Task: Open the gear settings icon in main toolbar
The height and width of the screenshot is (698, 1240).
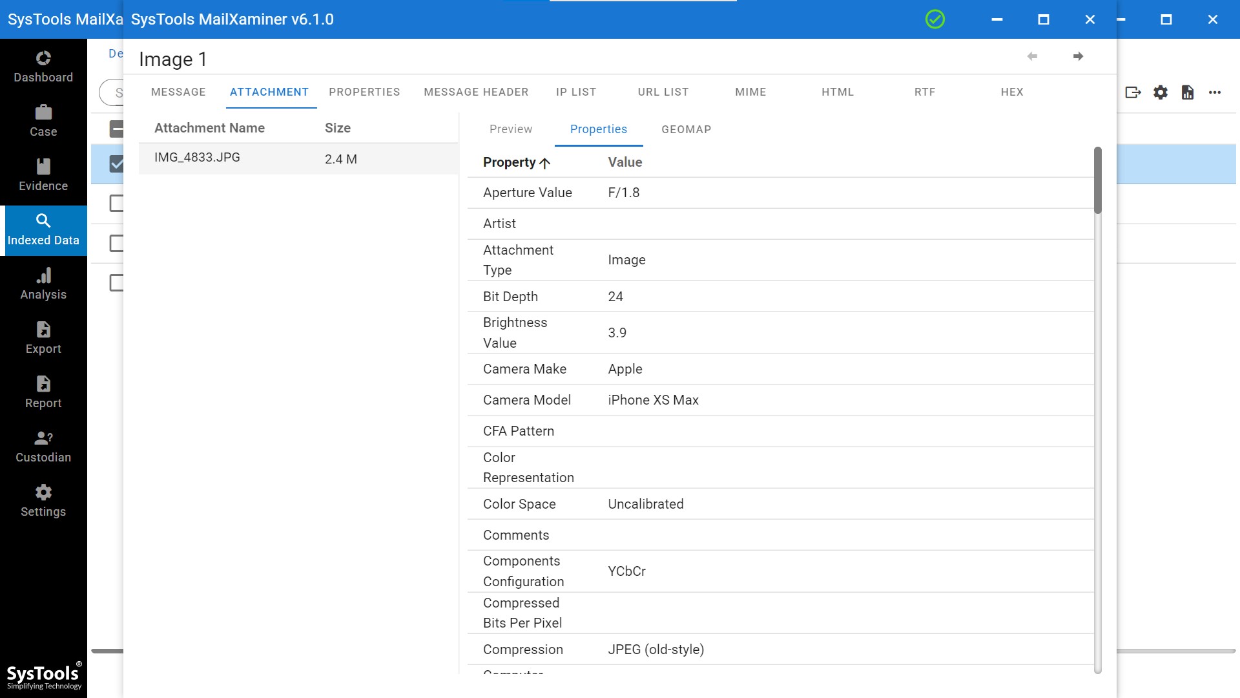Action: coord(1161,92)
